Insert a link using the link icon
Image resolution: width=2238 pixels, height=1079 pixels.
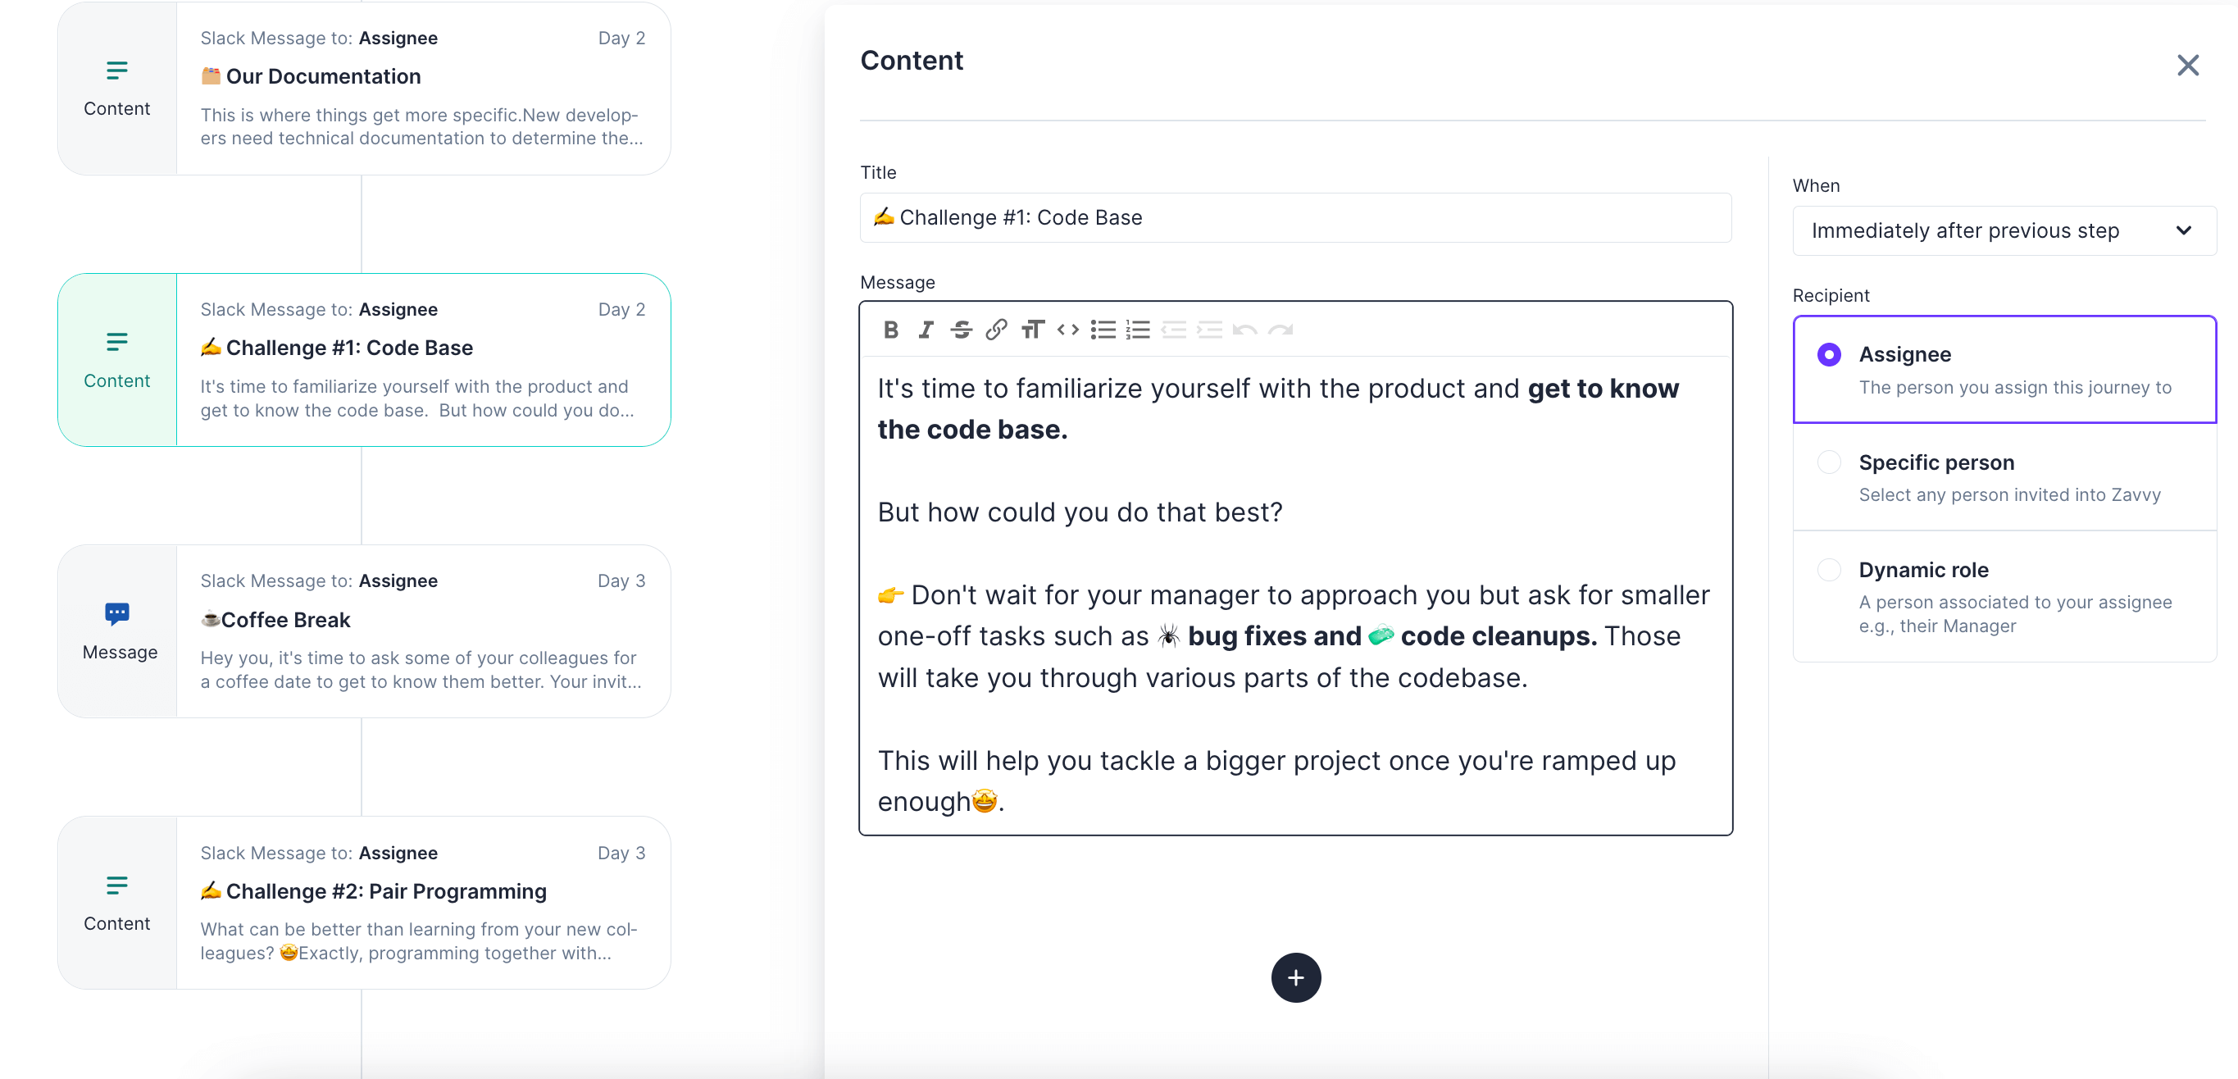point(997,330)
